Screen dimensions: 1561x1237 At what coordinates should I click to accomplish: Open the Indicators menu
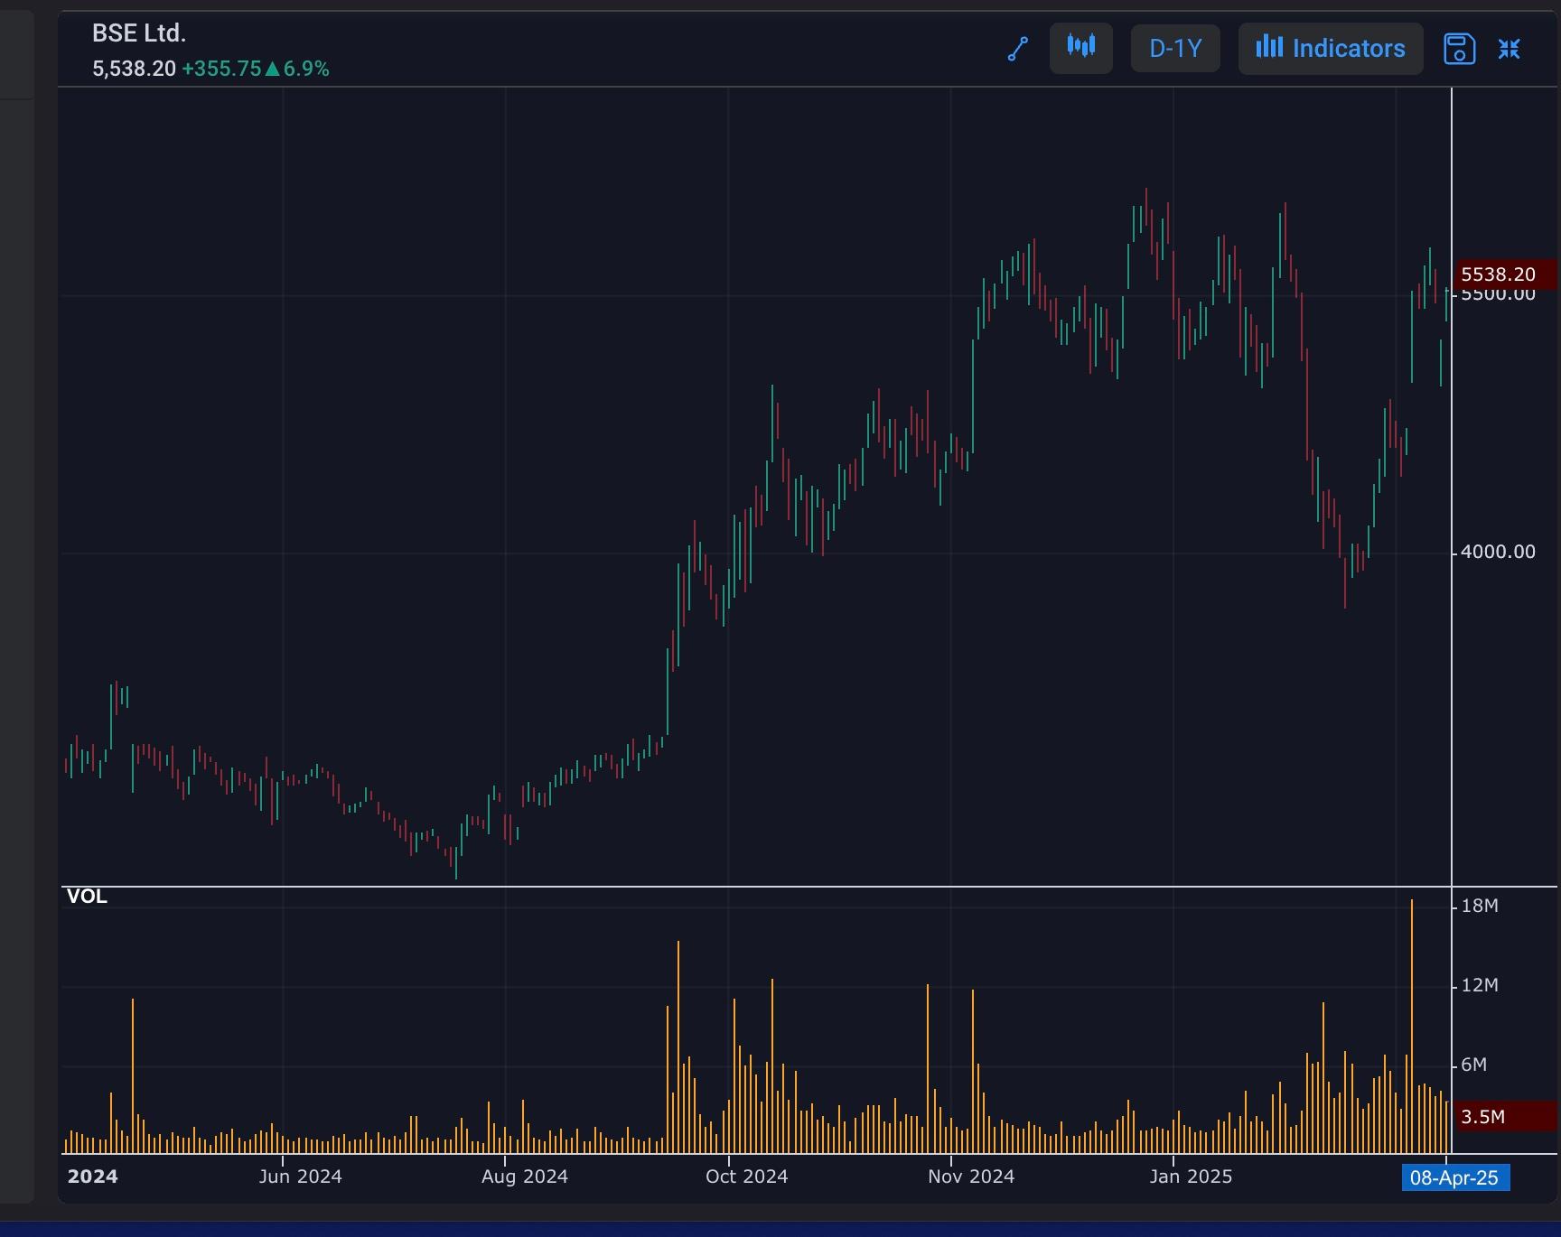(x=1331, y=48)
